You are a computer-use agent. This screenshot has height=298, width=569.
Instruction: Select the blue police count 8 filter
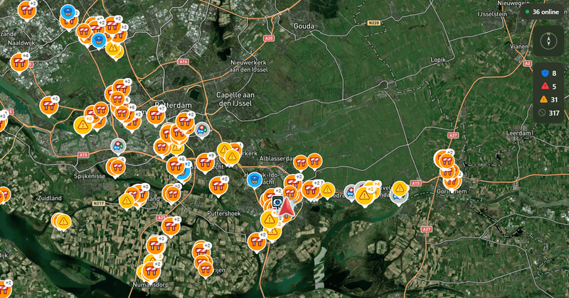click(548, 73)
